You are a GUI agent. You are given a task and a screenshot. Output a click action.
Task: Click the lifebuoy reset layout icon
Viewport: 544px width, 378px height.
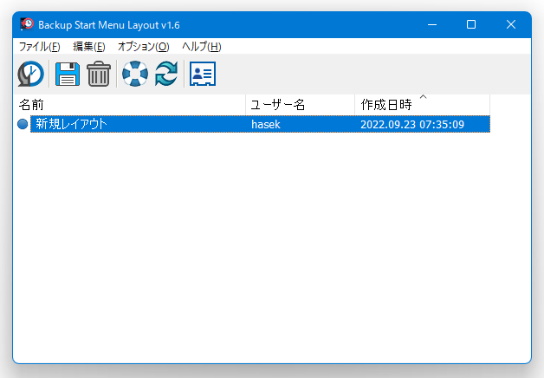coord(135,74)
